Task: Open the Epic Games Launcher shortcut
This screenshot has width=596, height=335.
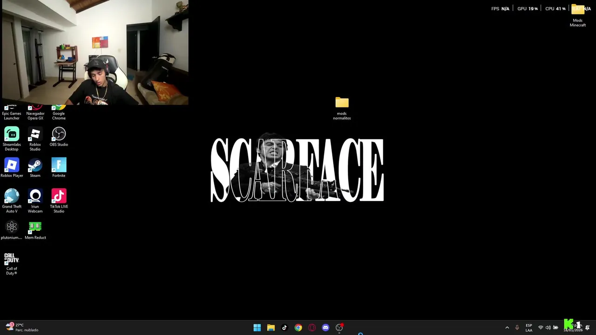Action: point(12,113)
